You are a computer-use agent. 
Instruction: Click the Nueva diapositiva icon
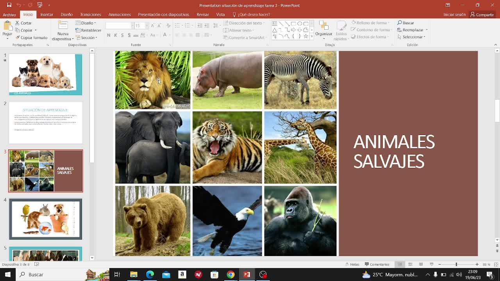[x=62, y=26]
